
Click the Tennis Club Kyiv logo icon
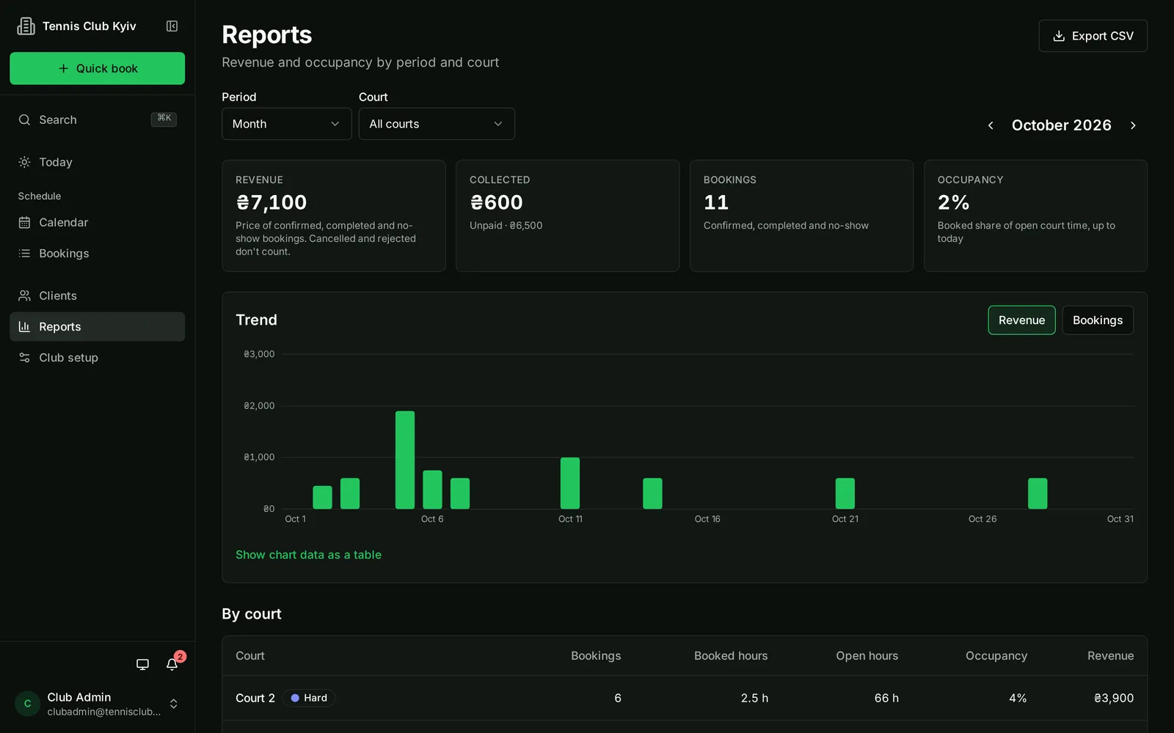(26, 26)
